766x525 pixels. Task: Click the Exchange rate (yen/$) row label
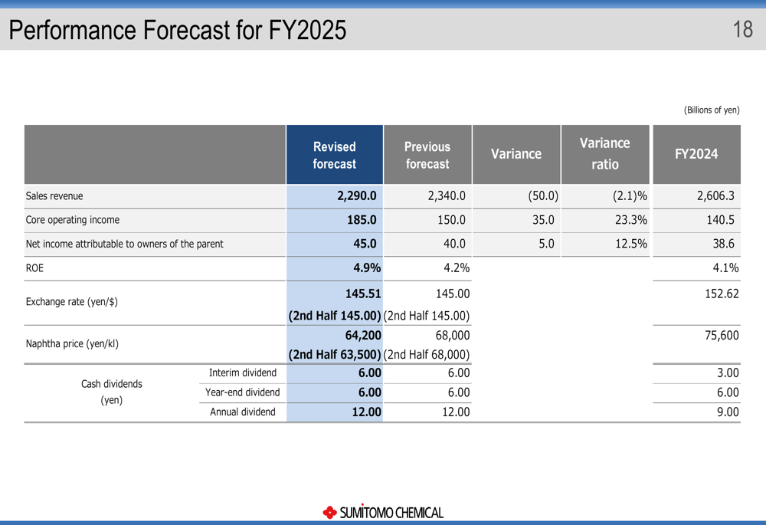(x=71, y=302)
